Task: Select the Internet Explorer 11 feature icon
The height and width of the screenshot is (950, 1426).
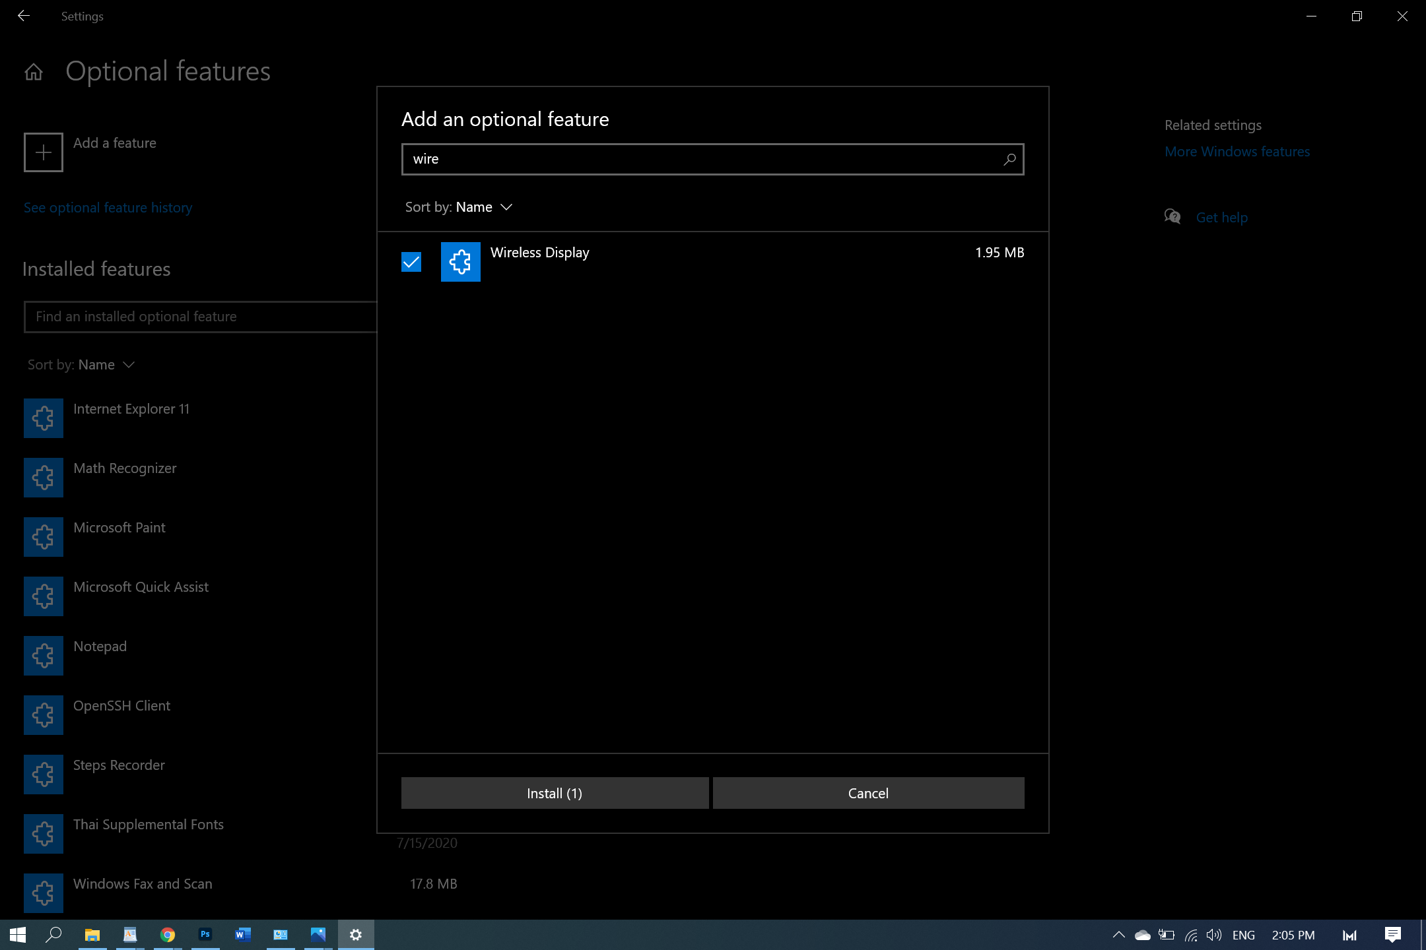Action: tap(44, 418)
